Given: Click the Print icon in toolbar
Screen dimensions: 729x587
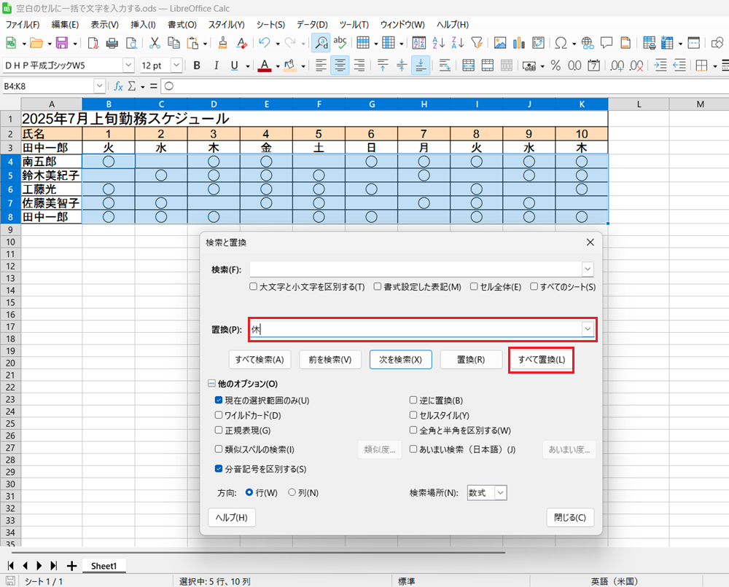Looking at the screenshot, I should (x=112, y=43).
